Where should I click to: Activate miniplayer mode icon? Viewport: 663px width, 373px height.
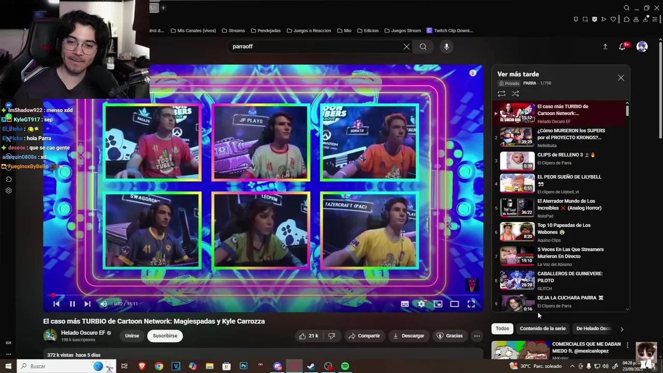click(x=438, y=304)
